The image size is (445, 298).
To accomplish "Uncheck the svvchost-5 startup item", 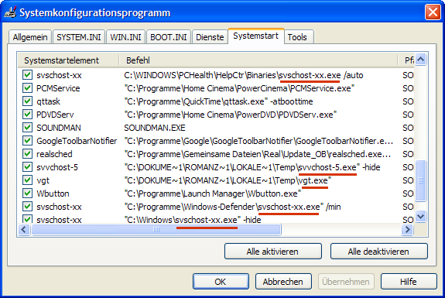I will click(x=28, y=167).
